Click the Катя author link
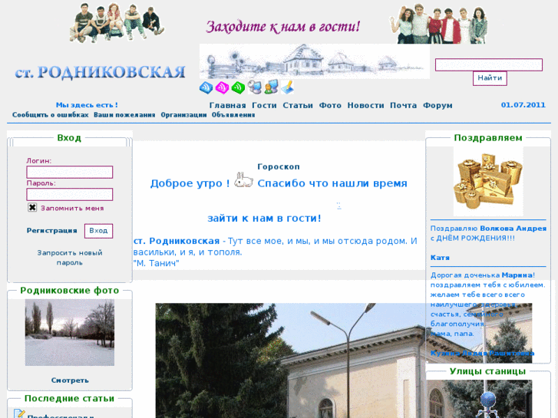Viewport: 558px width, 418px height. (x=440, y=258)
